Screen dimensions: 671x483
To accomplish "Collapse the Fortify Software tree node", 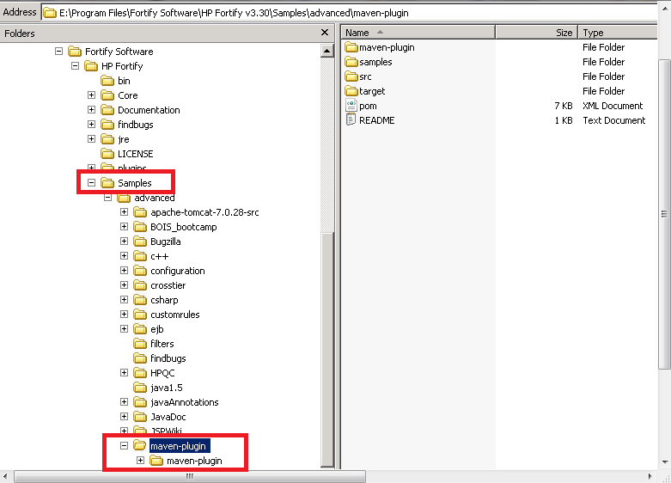I will click(58, 52).
